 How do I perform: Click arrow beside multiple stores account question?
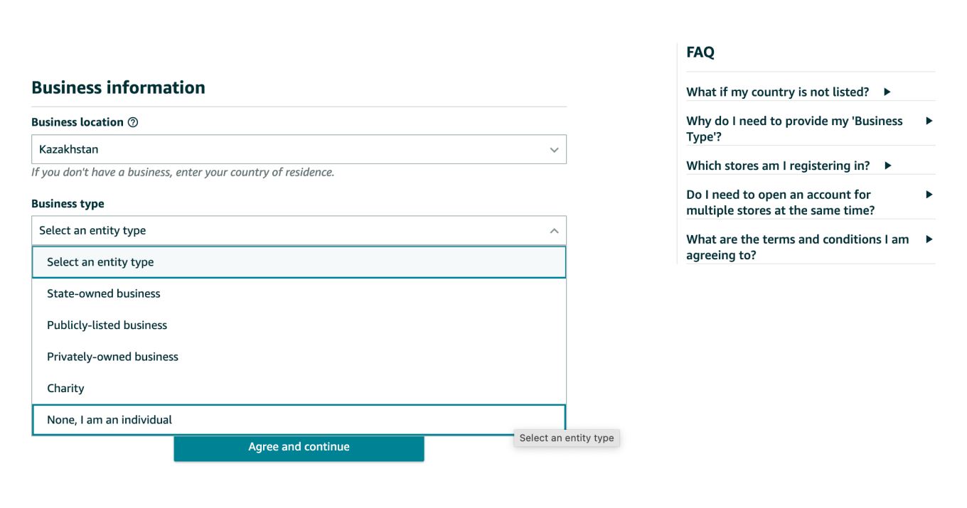[x=929, y=195]
